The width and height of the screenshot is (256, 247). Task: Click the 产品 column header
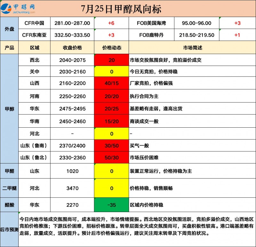pos(9,47)
